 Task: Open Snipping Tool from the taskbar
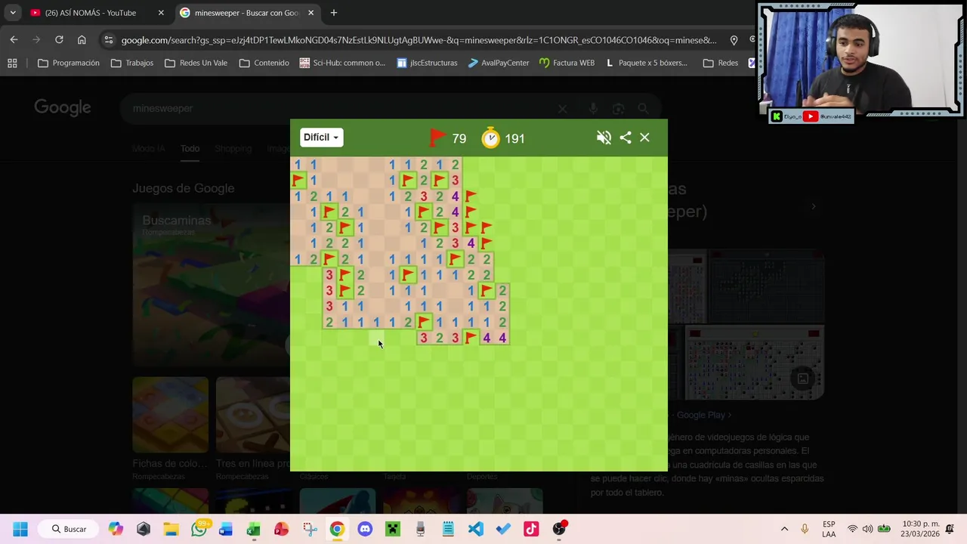tap(310, 529)
